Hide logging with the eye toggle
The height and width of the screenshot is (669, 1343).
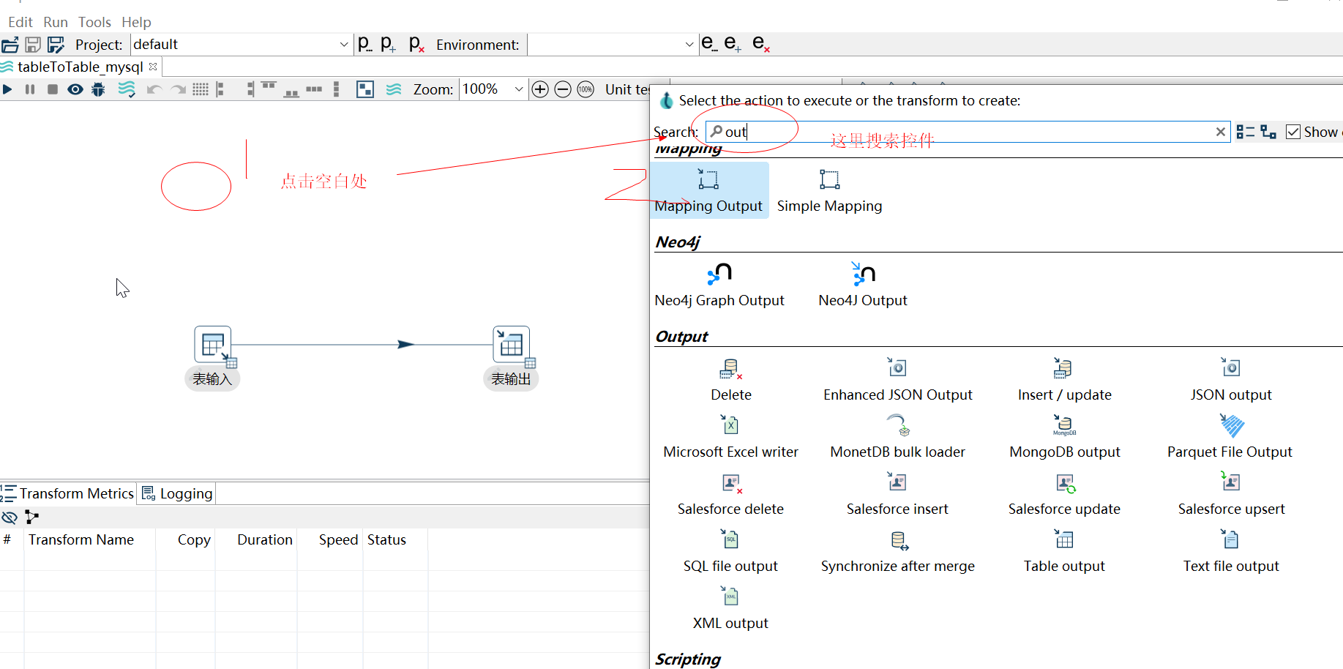pos(10,517)
